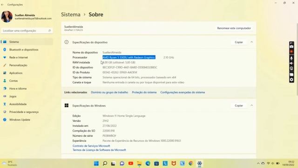This screenshot has width=298, height=168.
Task: Click the Windows Update sidebar icon
Action: [x=5, y=119]
